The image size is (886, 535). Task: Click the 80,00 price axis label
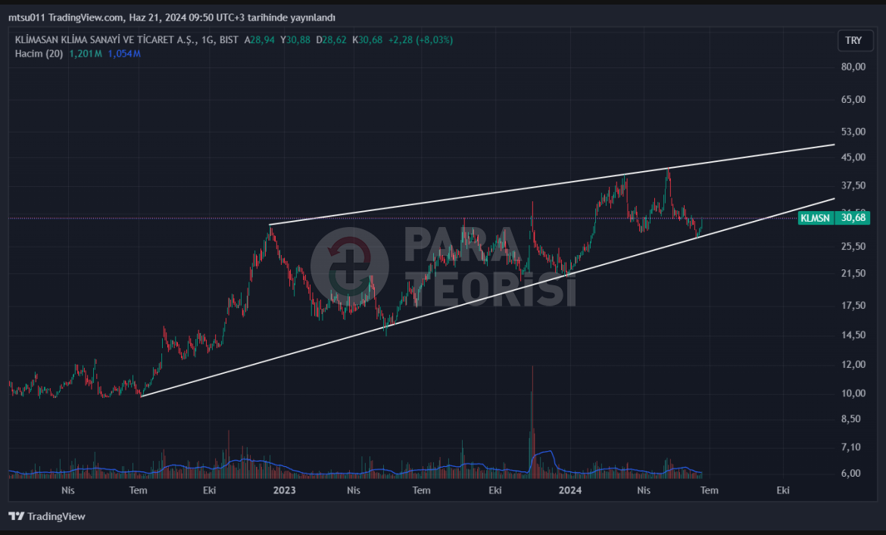[x=853, y=67]
